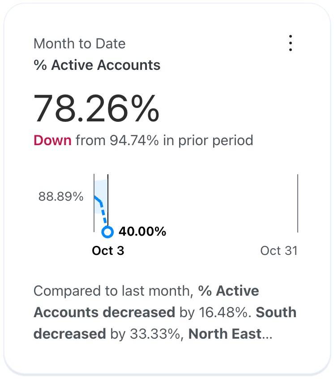This screenshot has width=334, height=379.
Task: Expand the truncated North East… insight text
Action: (x=230, y=334)
